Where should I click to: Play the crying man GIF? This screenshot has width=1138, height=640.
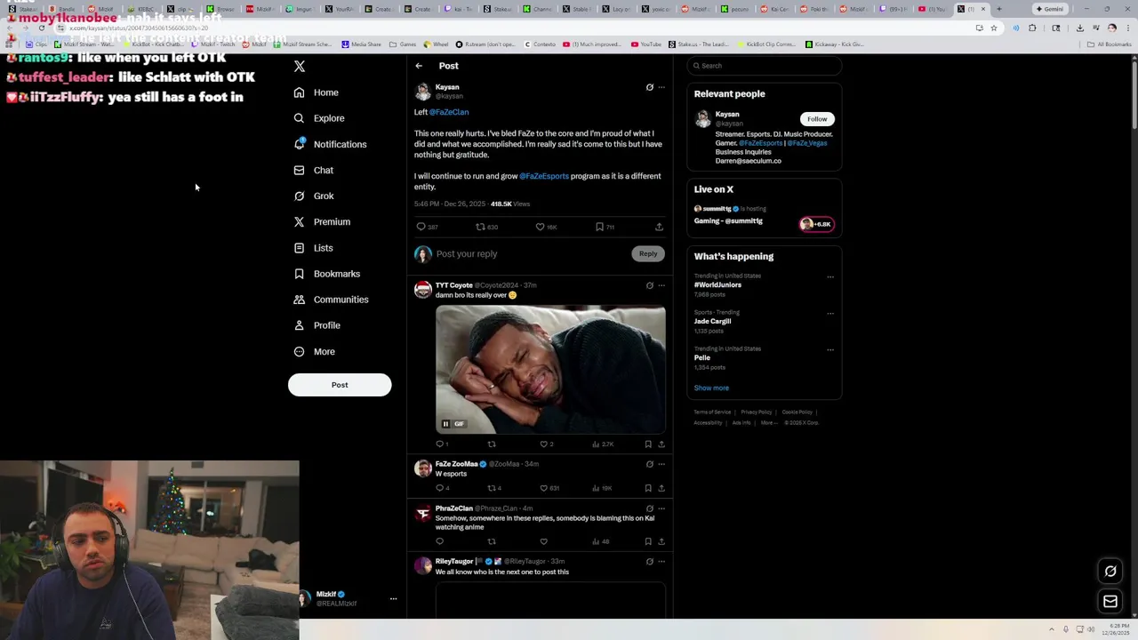550,370
